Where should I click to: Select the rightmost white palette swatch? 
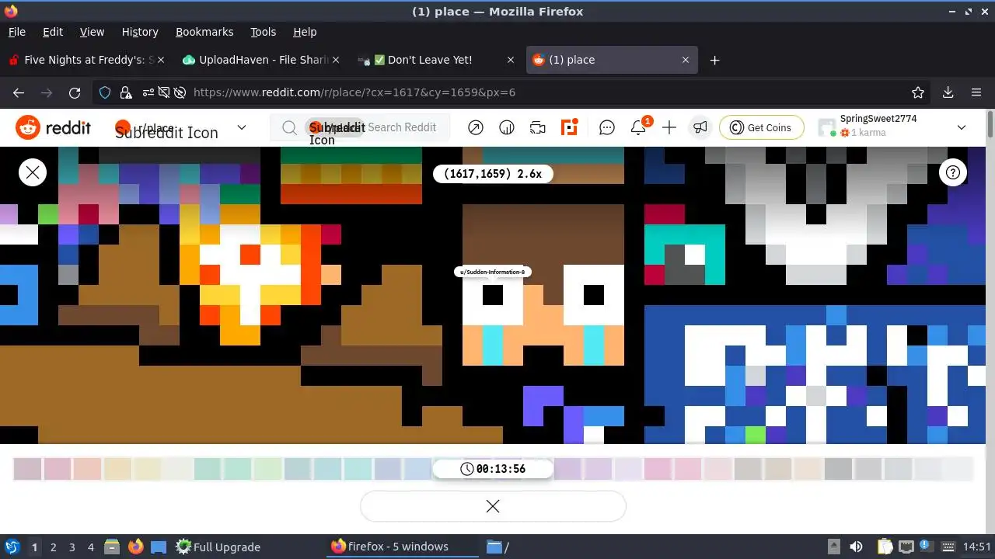coord(958,469)
